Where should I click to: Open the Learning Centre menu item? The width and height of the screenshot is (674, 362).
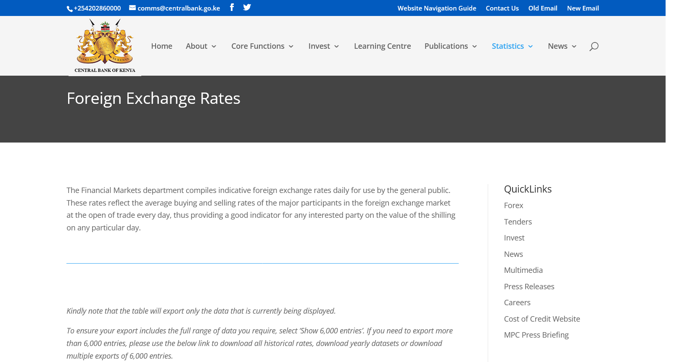point(382,46)
